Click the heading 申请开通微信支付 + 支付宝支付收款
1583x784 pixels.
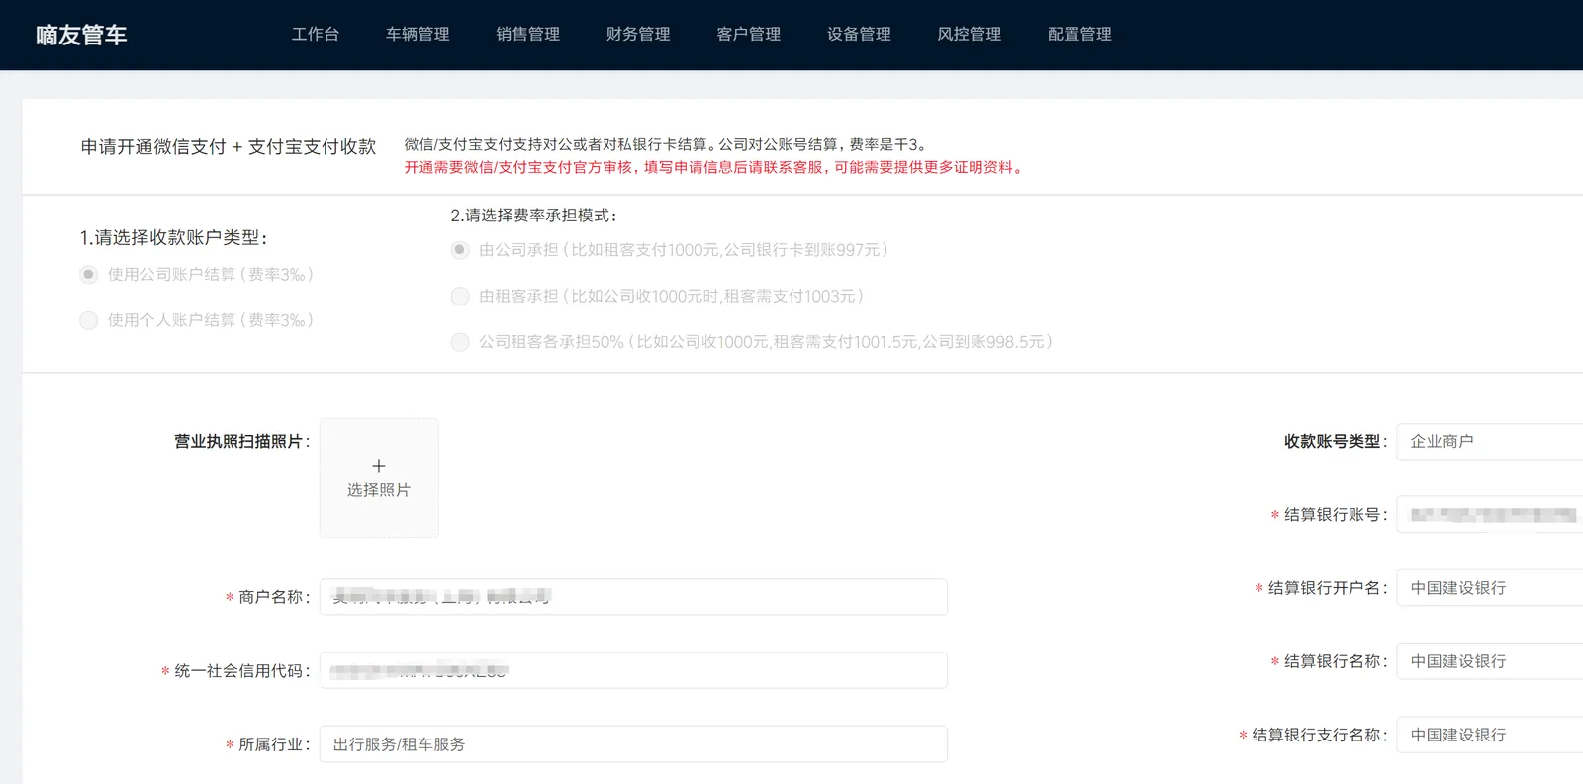(229, 147)
